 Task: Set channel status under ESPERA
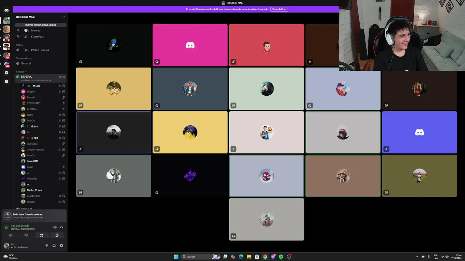pyautogui.click(x=36, y=80)
